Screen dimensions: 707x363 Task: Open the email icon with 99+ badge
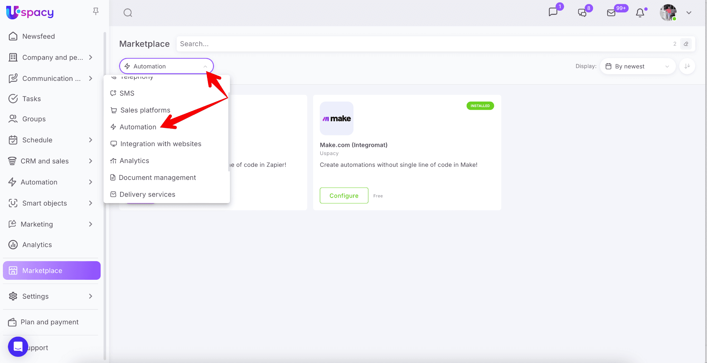coord(611,13)
